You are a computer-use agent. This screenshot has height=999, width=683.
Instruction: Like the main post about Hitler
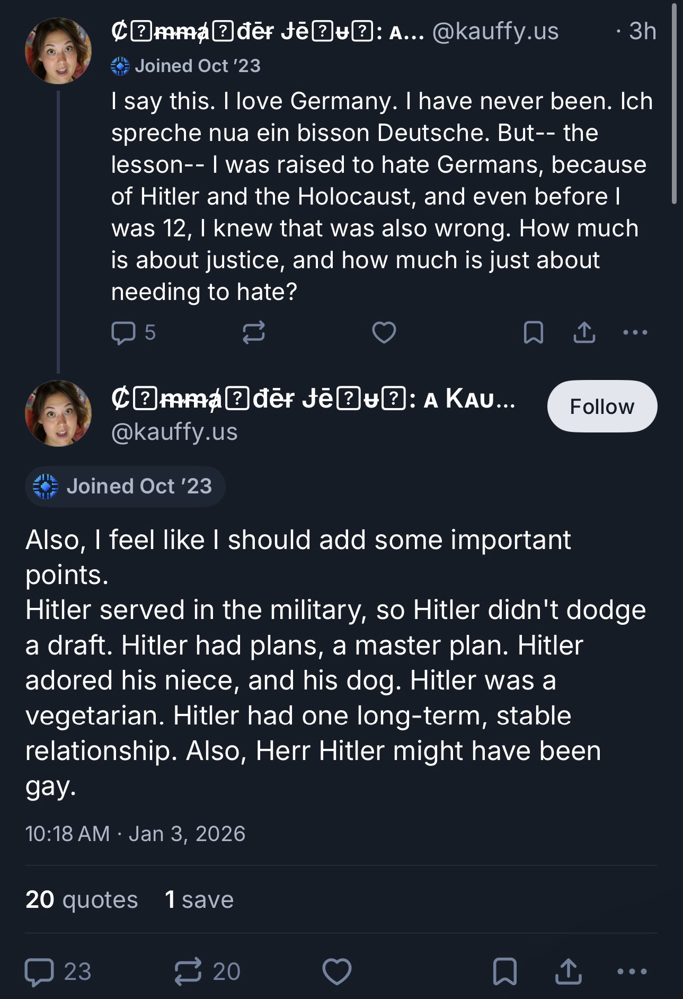point(337,971)
